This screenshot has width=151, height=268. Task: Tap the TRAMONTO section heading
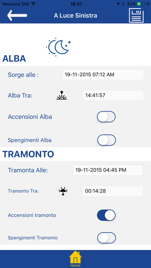pos(28,154)
